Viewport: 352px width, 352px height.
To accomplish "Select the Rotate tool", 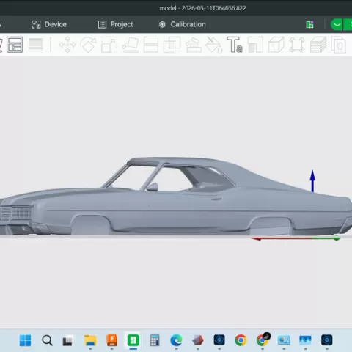I will click(x=89, y=45).
